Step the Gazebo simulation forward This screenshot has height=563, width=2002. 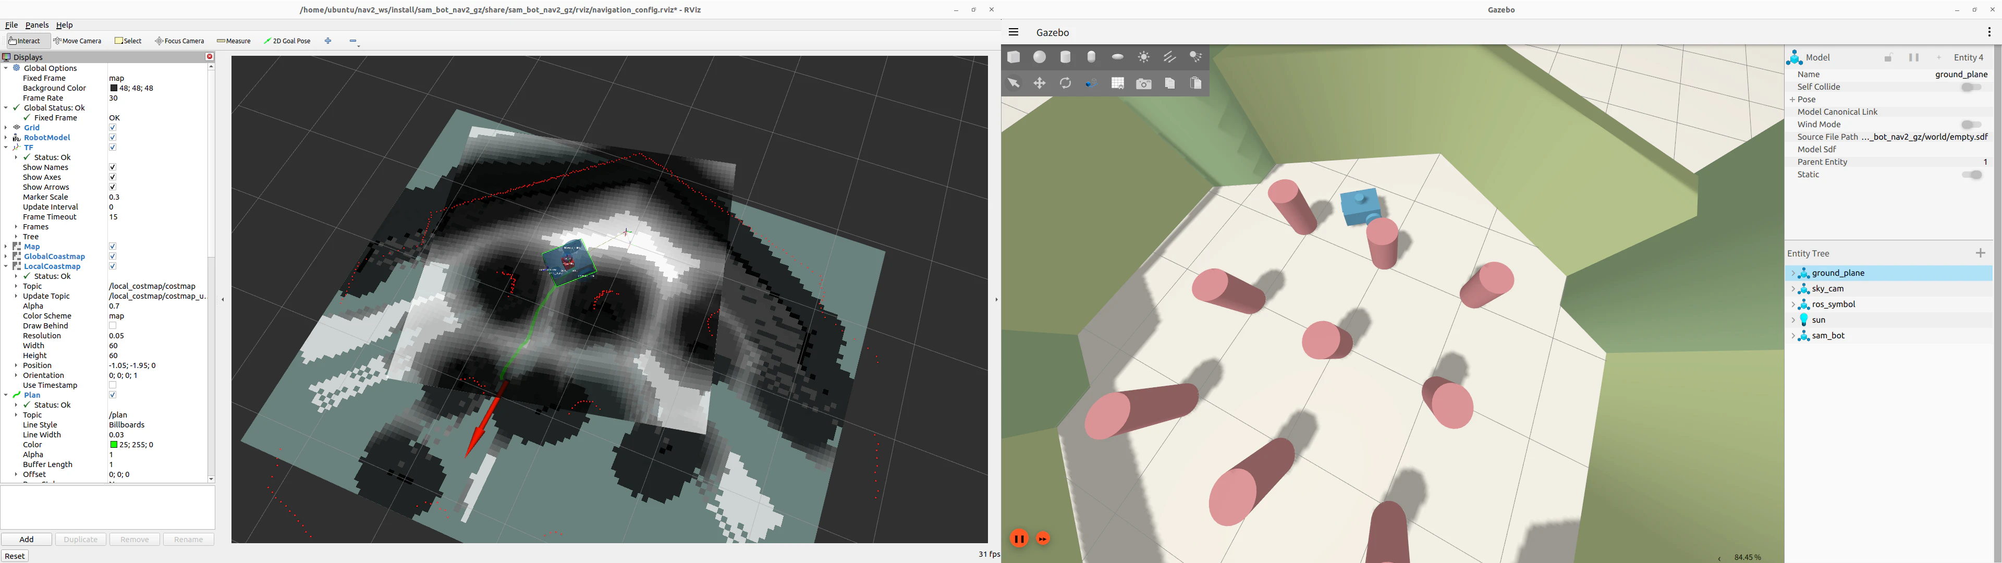point(1044,538)
